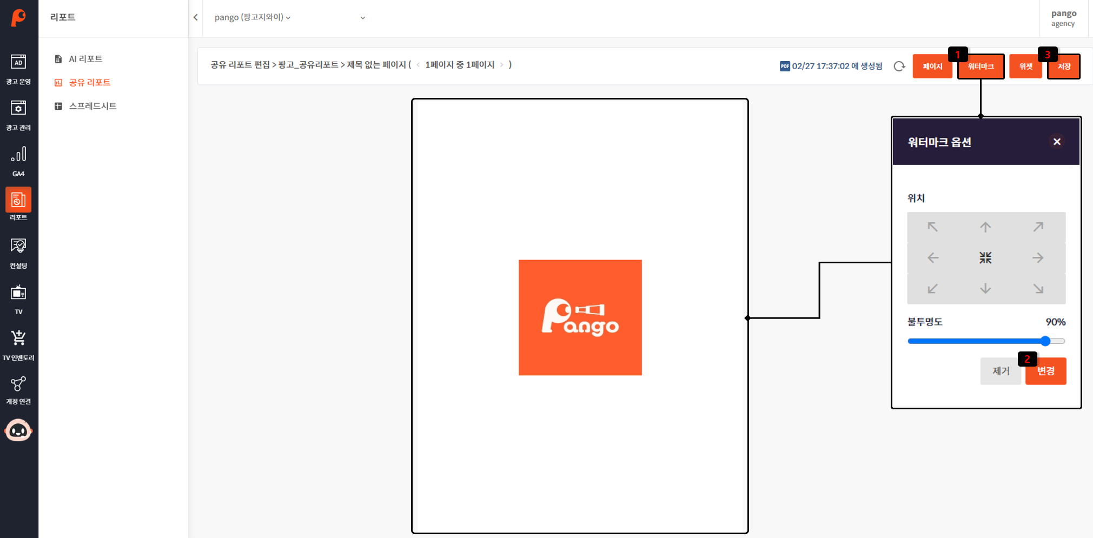Go to the next page arrow in the breadcrumb
This screenshot has width=1093, height=538.
[502, 65]
